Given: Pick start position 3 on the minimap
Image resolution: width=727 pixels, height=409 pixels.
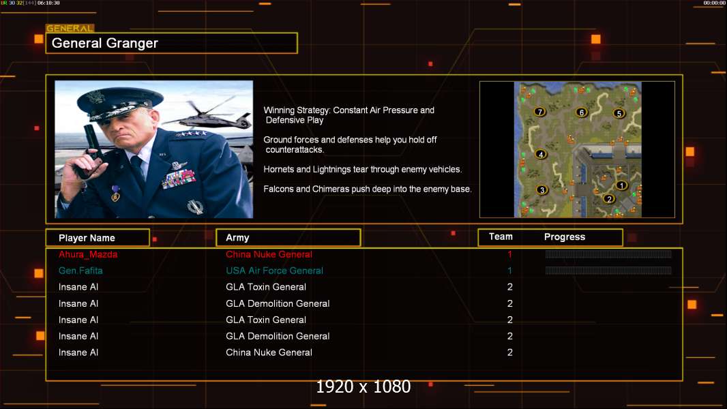Looking at the screenshot, I should [x=542, y=190].
